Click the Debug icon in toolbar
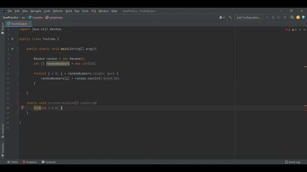The height and width of the screenshot is (172, 307). [x=273, y=18]
